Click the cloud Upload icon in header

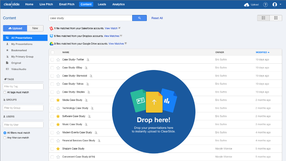246,4
